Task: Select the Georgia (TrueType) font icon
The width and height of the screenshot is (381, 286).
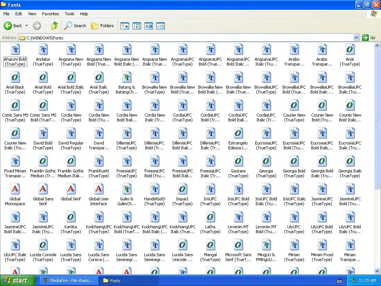Action: pyautogui.click(x=266, y=162)
